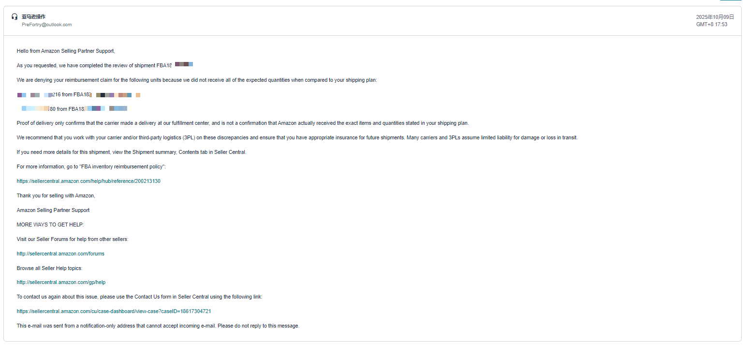Open the FBA reimbursement policy reference/200213130 link
This screenshot has width=749, height=345.
click(x=88, y=181)
